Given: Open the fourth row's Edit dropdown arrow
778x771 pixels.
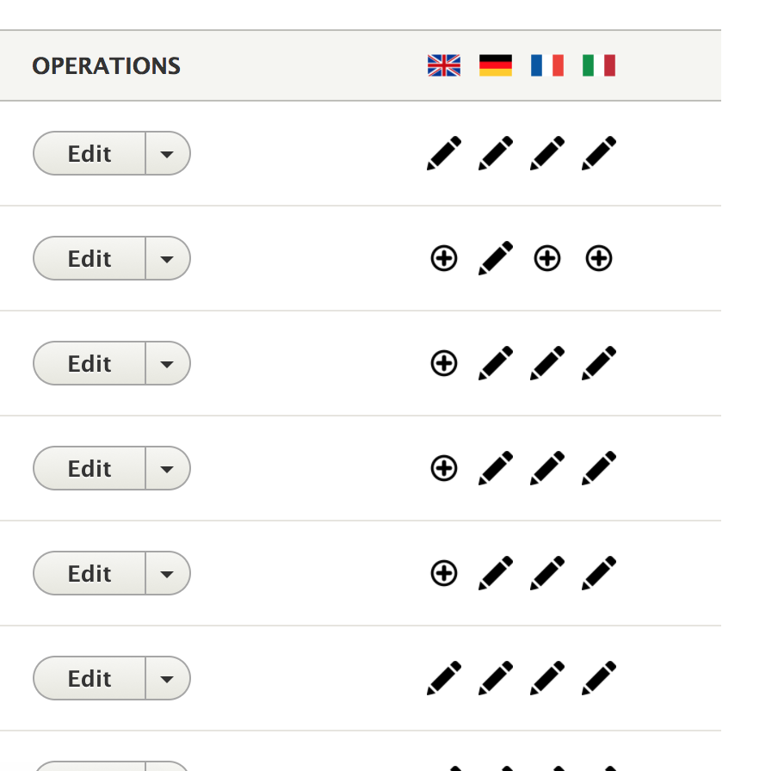Looking at the screenshot, I should [168, 468].
